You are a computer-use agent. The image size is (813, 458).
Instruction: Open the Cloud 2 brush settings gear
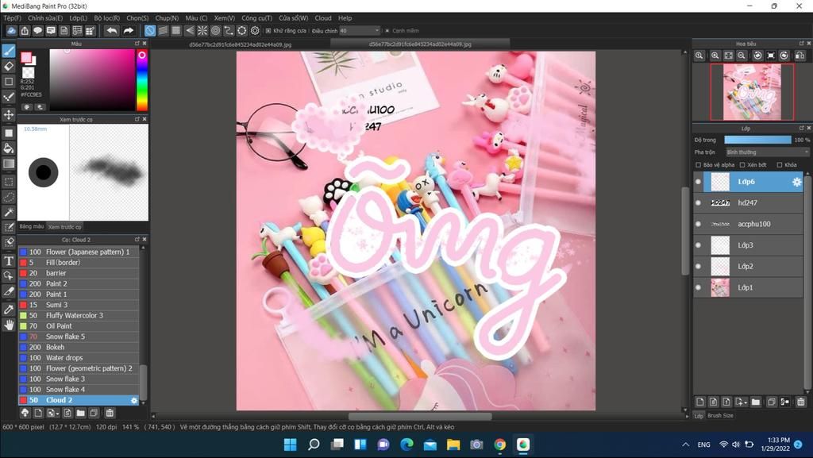pyautogui.click(x=134, y=401)
